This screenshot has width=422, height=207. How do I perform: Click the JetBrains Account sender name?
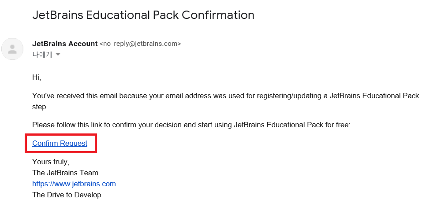[65, 44]
